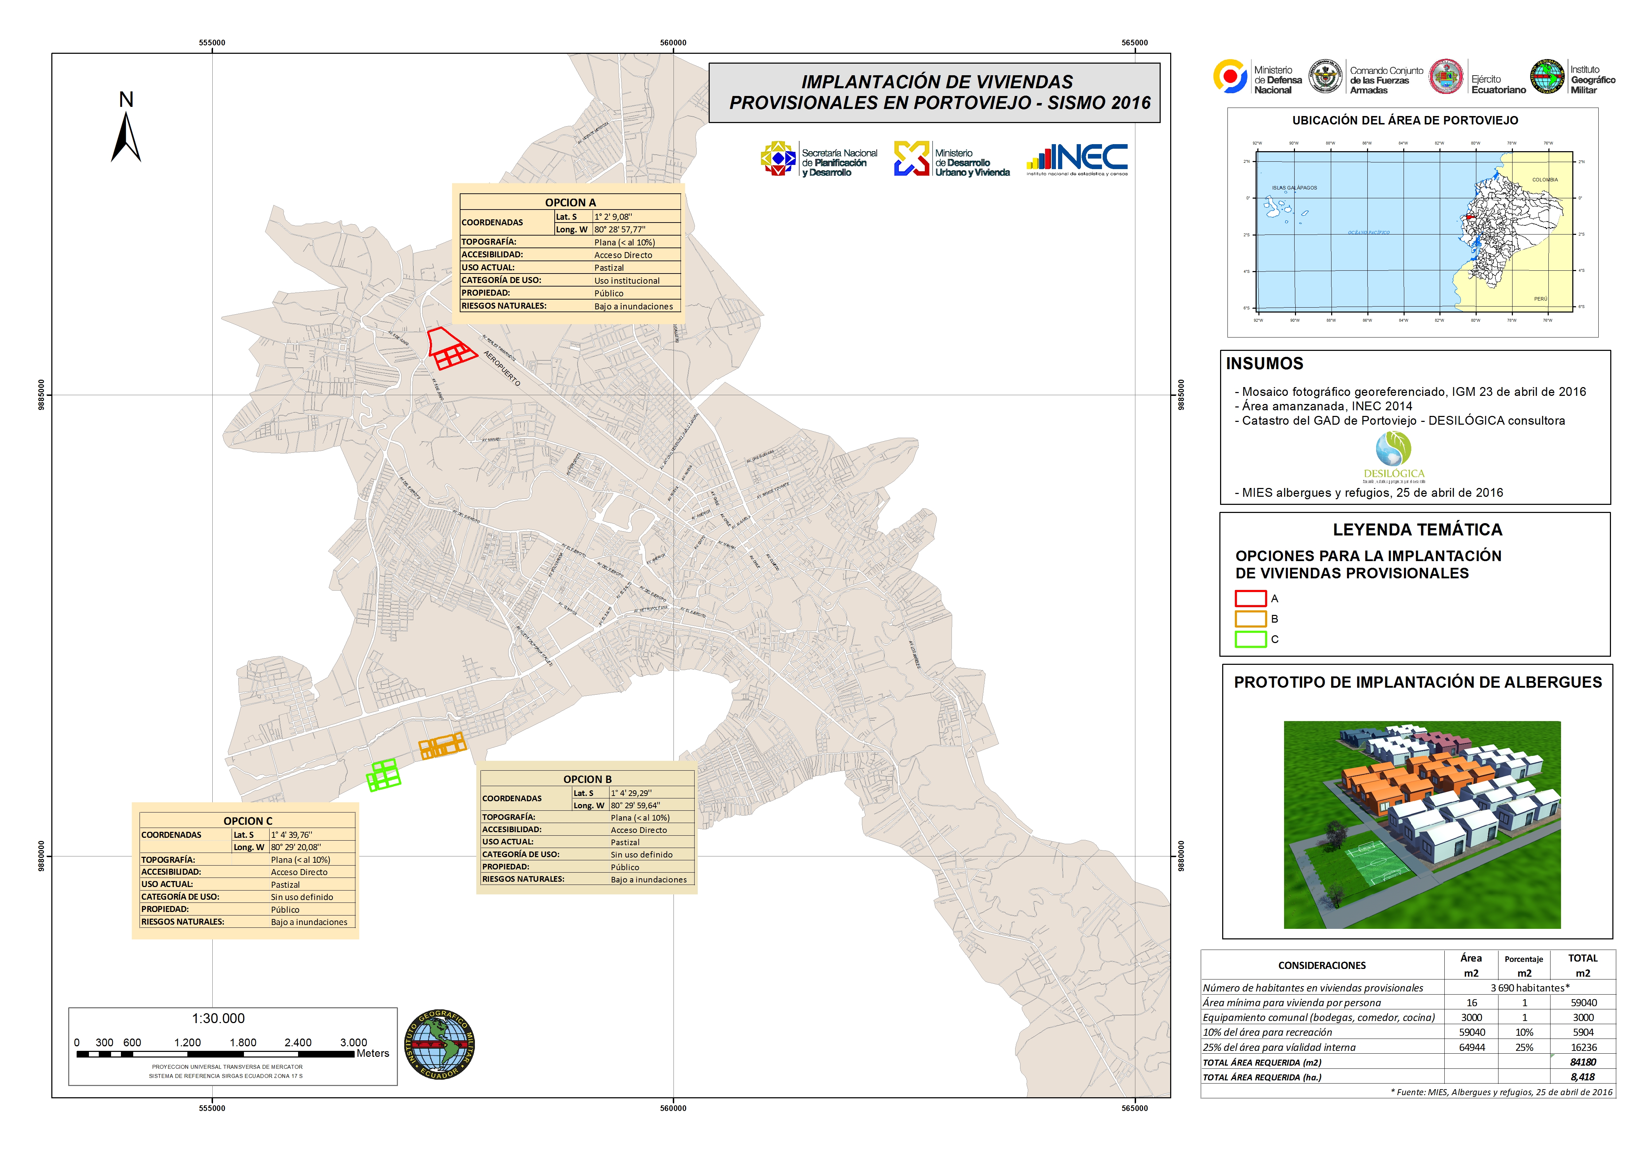Viewport: 1644px width, 1163px height.
Task: Click the OPCION C info table header
Action: pos(248,821)
